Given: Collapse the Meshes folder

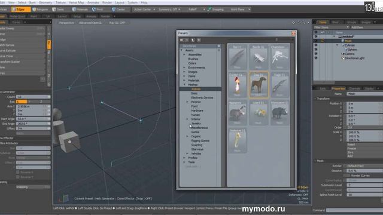Looking at the screenshot, I should [x=184, y=85].
